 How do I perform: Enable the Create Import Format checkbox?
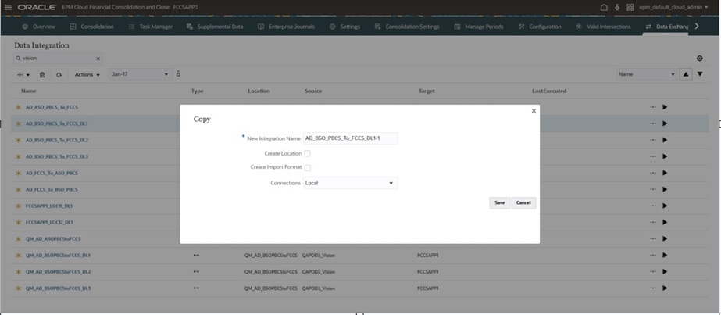pyautogui.click(x=307, y=168)
